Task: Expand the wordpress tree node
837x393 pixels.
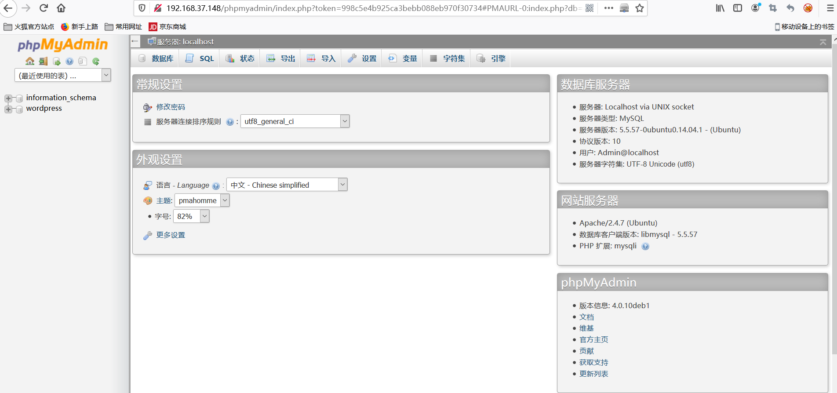Action: point(8,109)
